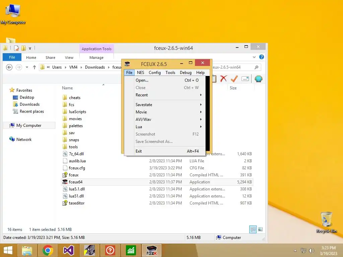Select the taseditor help file
The width and height of the screenshot is (343, 257).
tap(77, 203)
